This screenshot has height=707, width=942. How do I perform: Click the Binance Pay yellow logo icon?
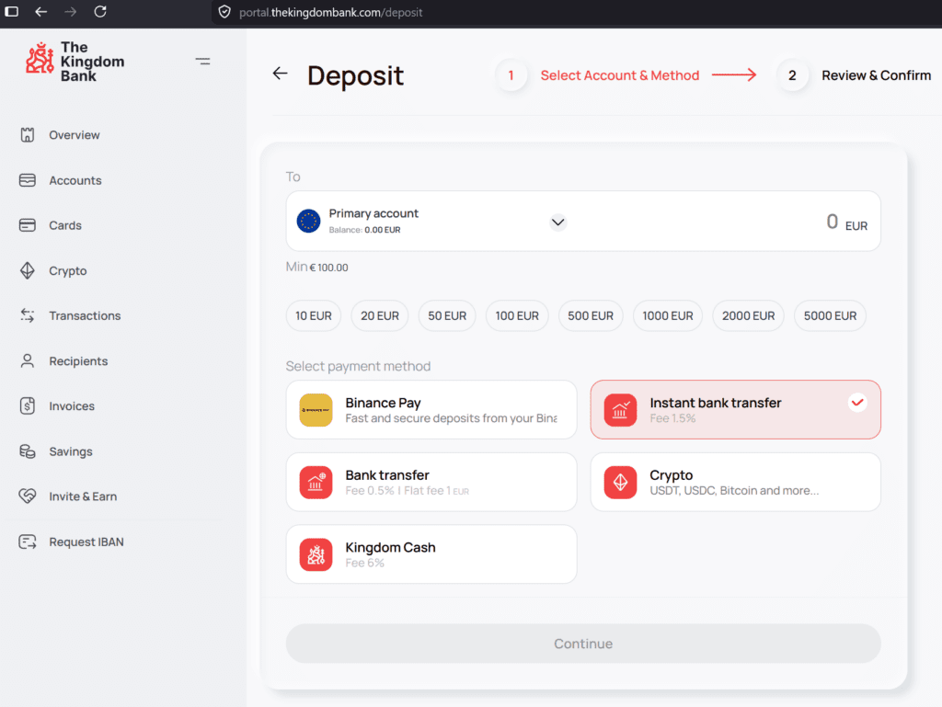pyautogui.click(x=316, y=410)
